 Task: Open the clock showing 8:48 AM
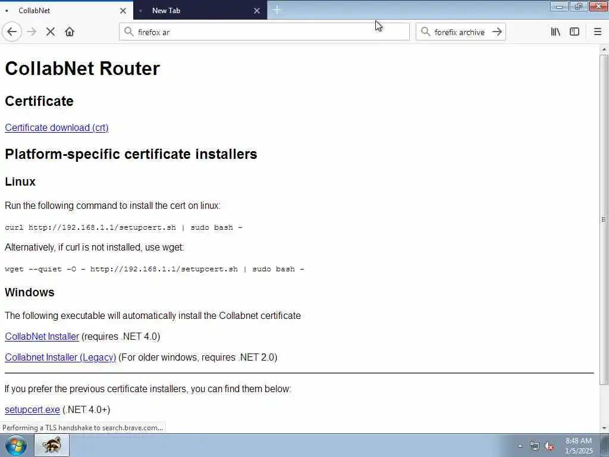(x=579, y=446)
